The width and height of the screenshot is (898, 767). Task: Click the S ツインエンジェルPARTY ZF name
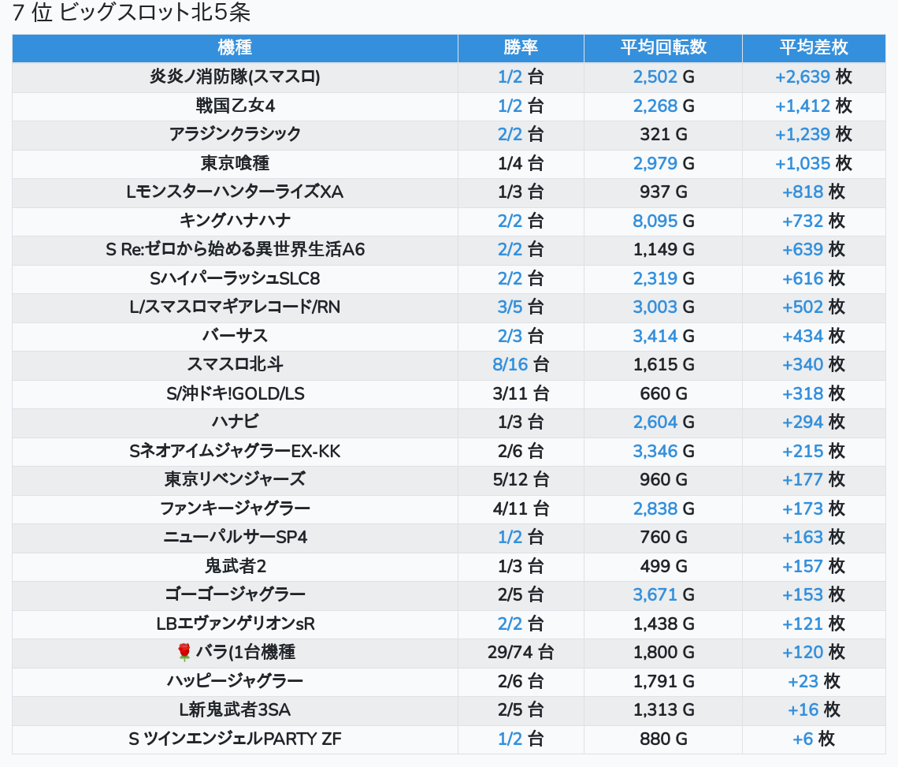click(235, 739)
